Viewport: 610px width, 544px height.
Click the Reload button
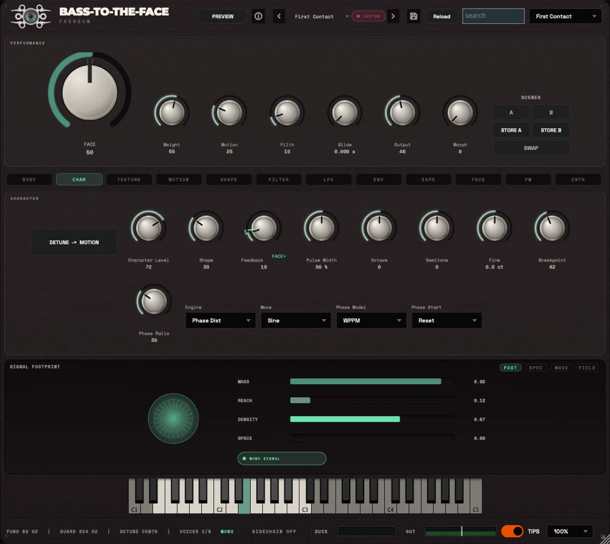click(x=442, y=16)
